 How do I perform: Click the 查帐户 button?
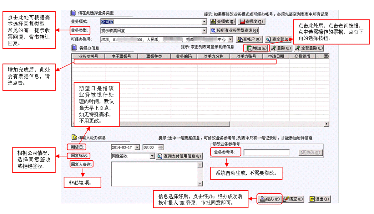click(x=249, y=39)
